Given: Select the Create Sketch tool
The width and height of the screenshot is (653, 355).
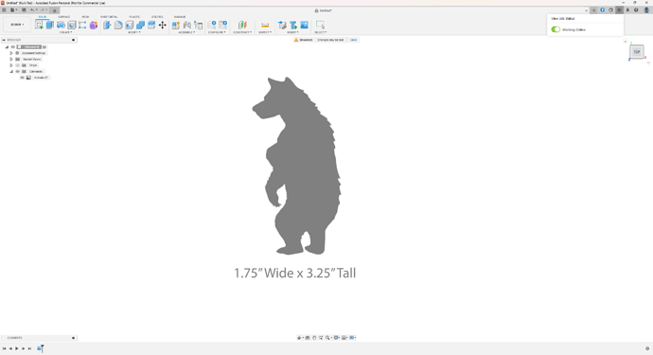Looking at the screenshot, I should coord(39,26).
